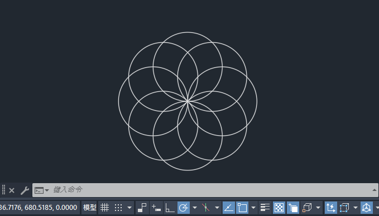Open object snap options dropdown
Screen dimensions: 379x216
click(x=253, y=208)
